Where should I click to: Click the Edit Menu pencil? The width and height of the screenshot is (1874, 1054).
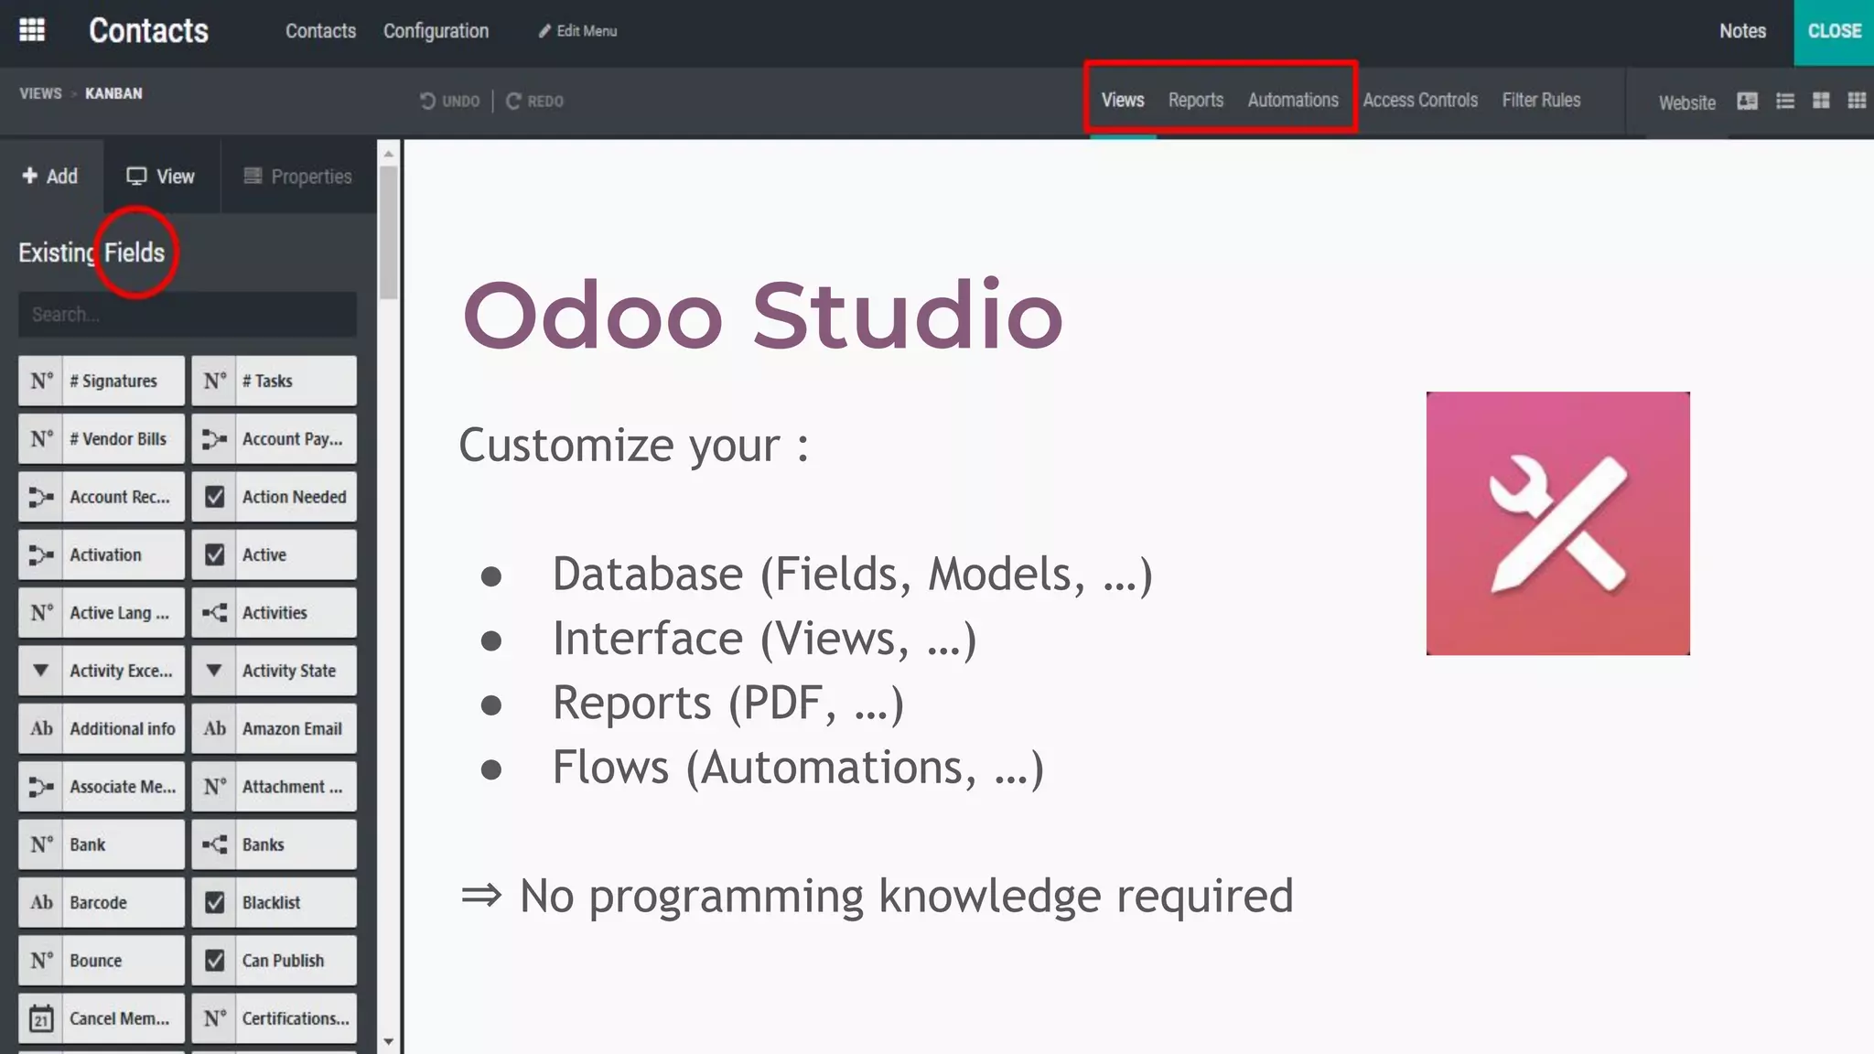point(544,31)
